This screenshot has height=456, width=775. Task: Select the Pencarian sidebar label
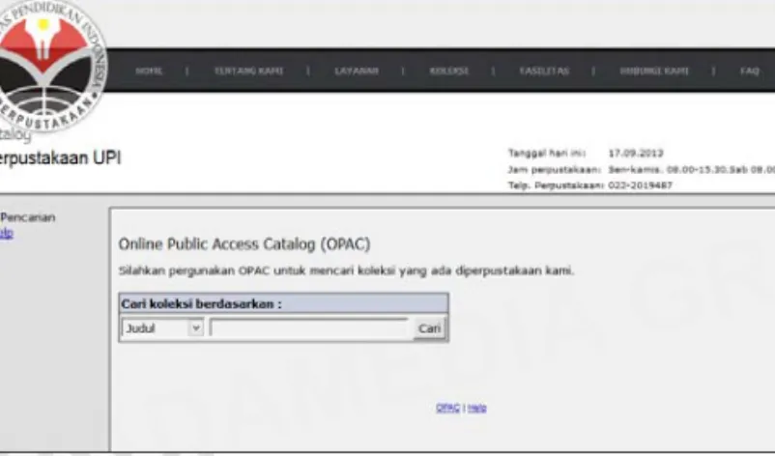[28, 217]
